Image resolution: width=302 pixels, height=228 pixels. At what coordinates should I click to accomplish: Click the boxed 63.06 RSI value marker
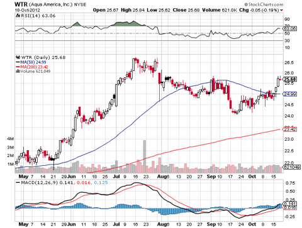coord(289,28)
